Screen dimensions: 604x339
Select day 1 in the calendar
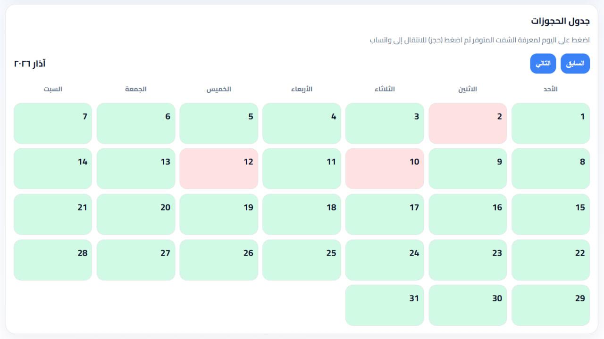pos(550,123)
